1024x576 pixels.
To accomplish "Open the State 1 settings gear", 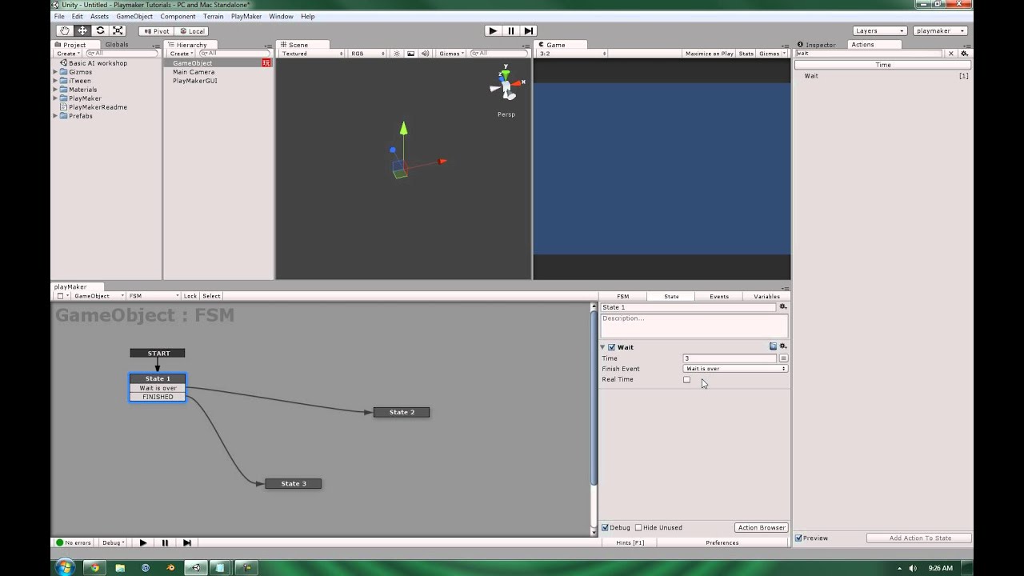I will tap(783, 307).
